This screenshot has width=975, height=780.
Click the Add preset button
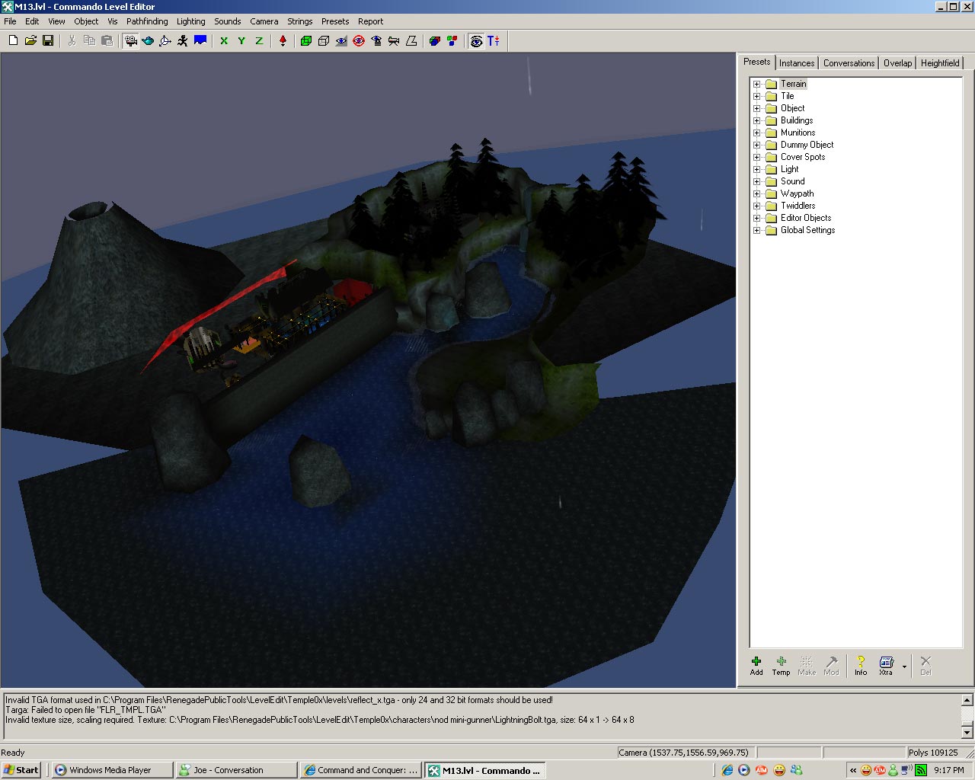756,665
